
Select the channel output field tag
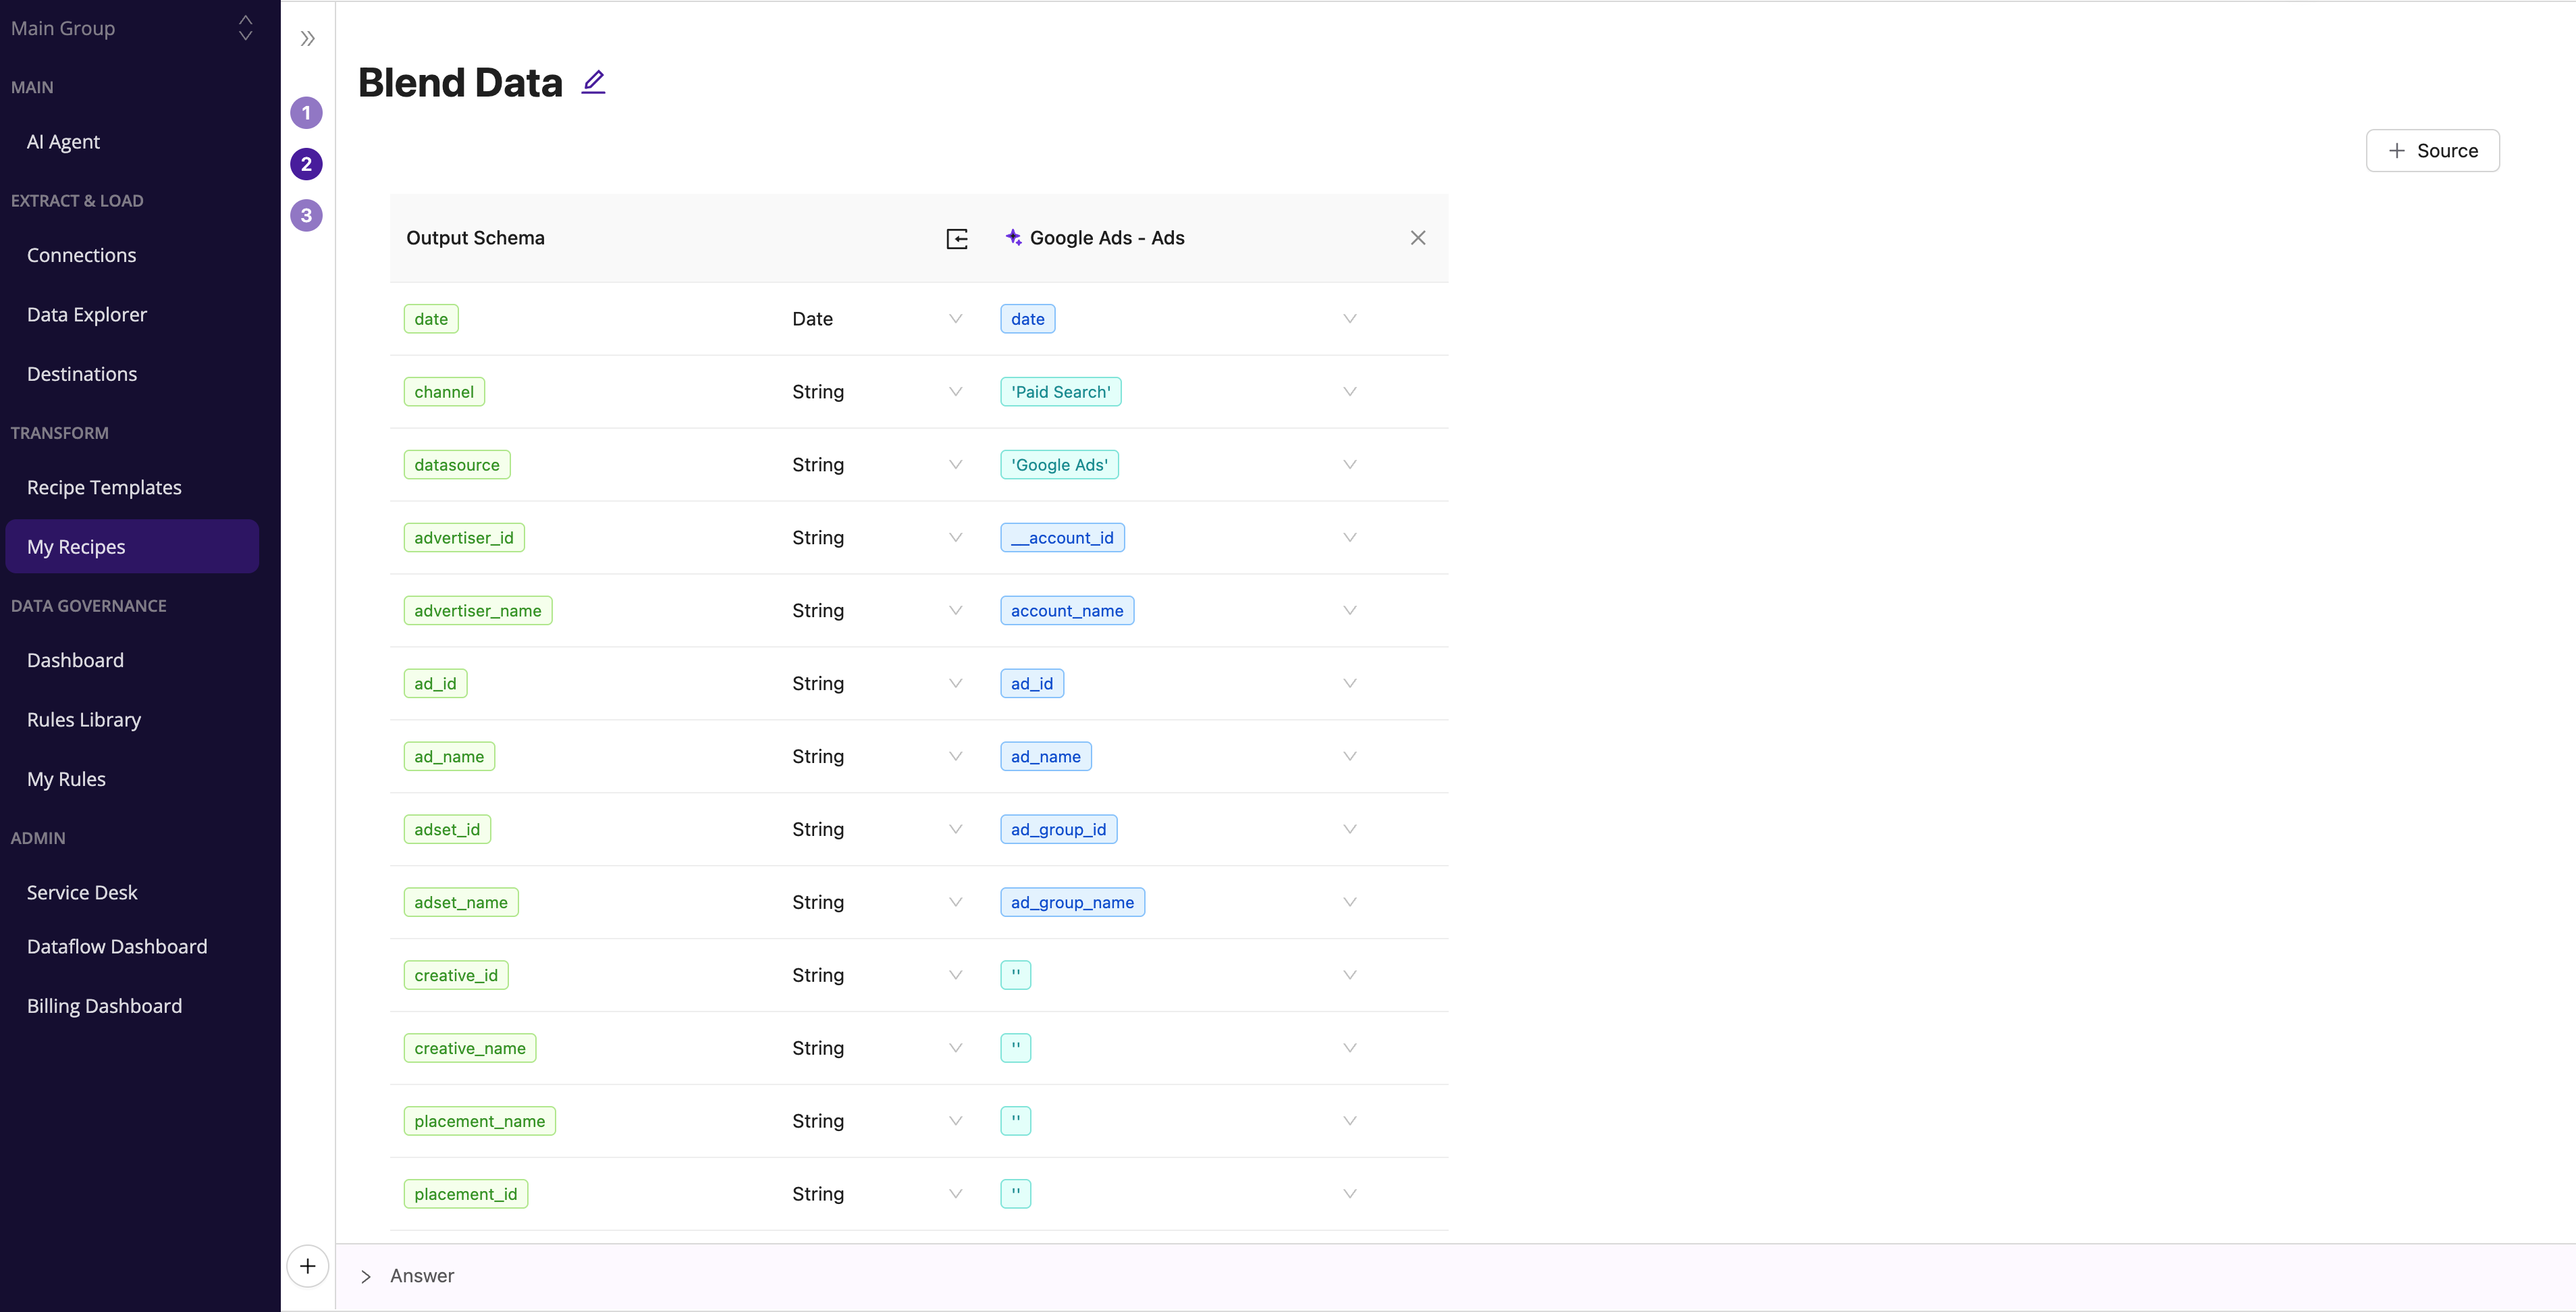[444, 392]
